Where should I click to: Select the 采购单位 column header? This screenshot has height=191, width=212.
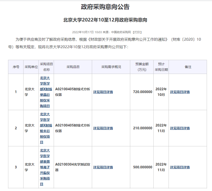pyautogui.click(x=31, y=67)
